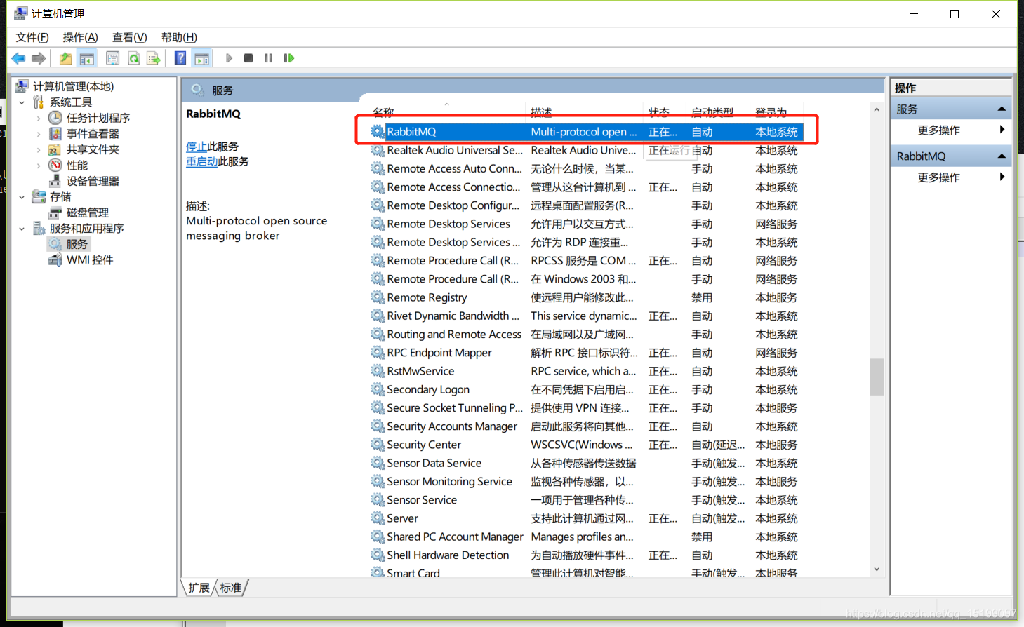Expand the 共享文件夹 node

(x=39, y=149)
